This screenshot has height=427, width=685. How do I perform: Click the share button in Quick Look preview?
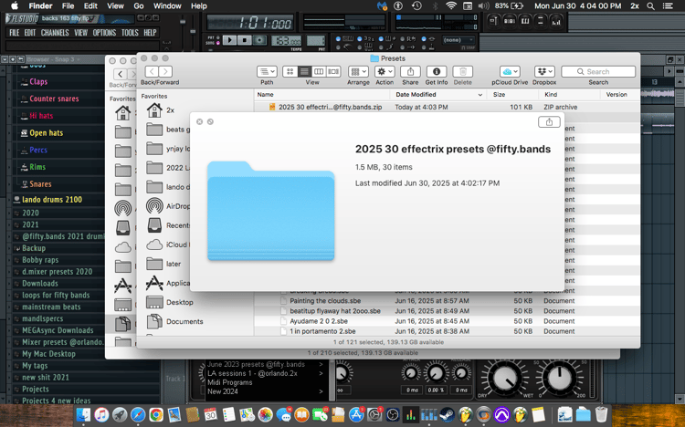549,122
